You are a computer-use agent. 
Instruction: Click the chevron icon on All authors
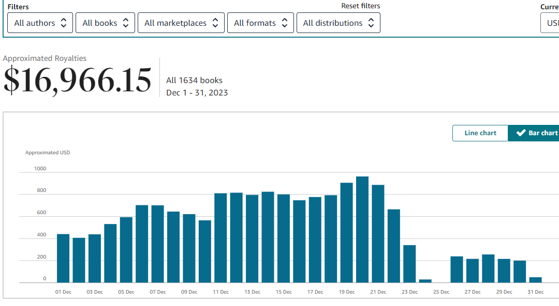63,23
